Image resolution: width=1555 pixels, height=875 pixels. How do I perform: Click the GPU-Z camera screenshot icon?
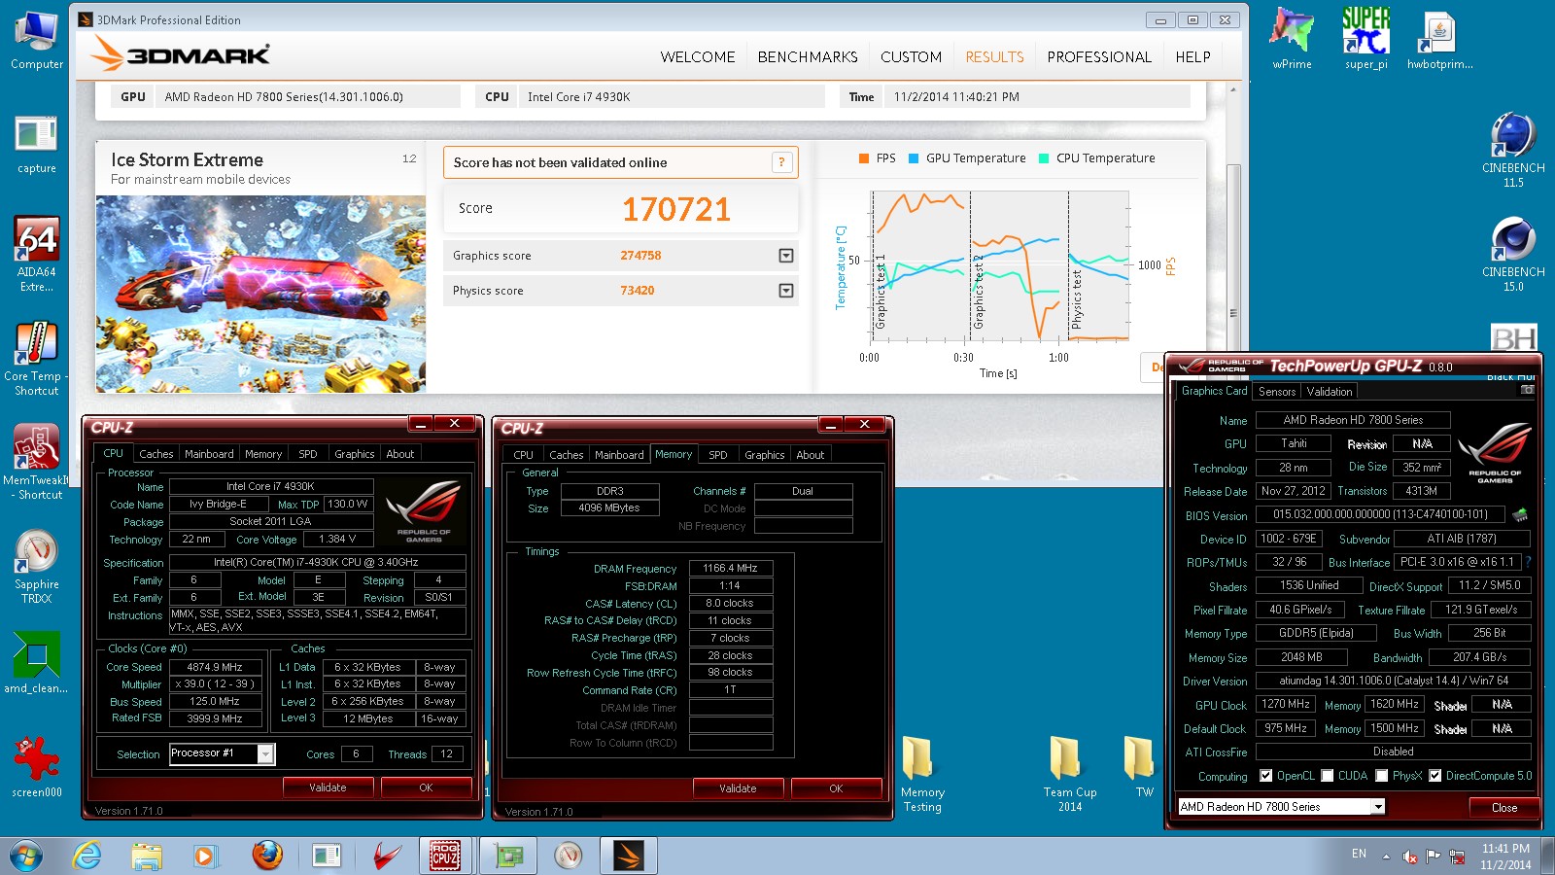1527,390
